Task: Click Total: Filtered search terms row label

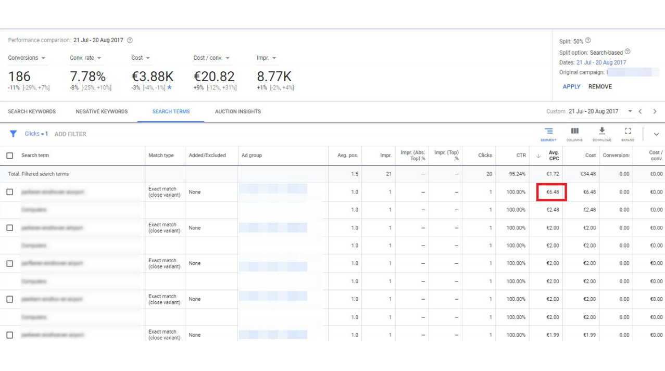Action: pyautogui.click(x=38, y=174)
